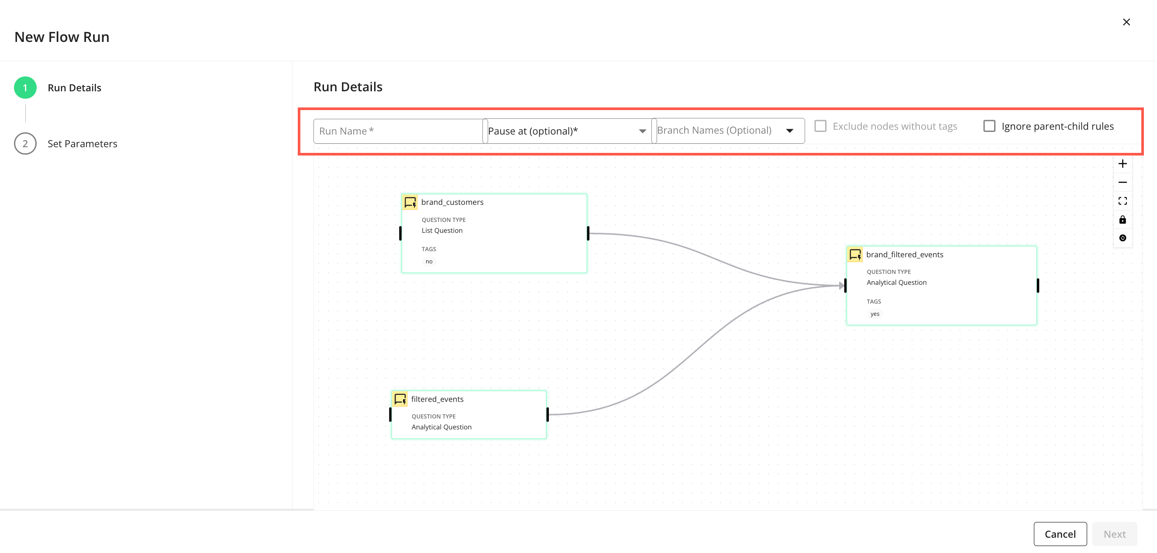Click the circular icon below the lock
The height and width of the screenshot is (553, 1157).
[1122, 238]
